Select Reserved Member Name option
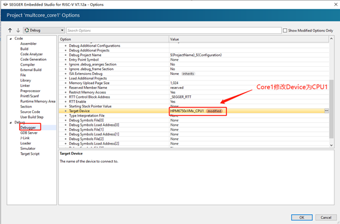The width and height of the screenshot is (340, 224). tap(88, 88)
